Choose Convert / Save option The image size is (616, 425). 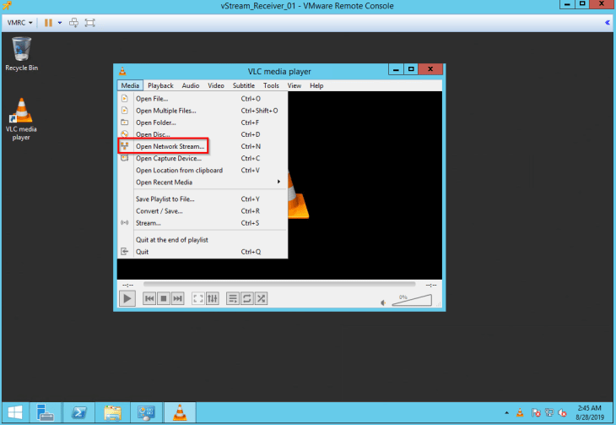point(159,210)
